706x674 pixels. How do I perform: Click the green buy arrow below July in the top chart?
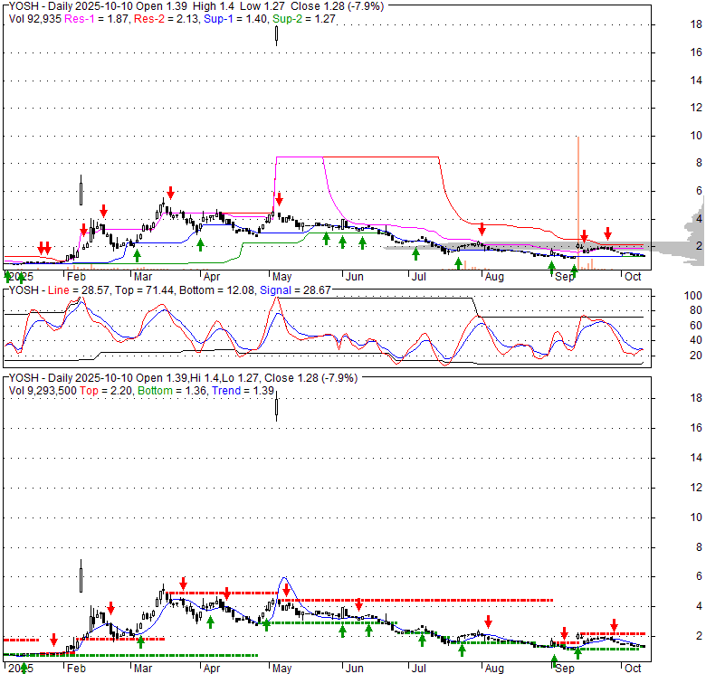point(415,254)
